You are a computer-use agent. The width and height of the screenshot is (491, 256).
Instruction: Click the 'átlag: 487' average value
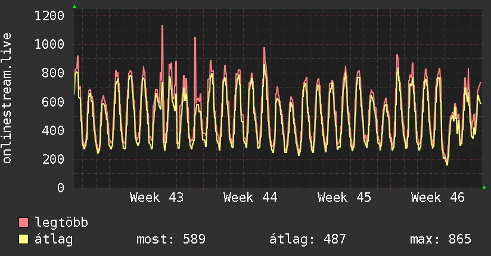[x=307, y=239]
